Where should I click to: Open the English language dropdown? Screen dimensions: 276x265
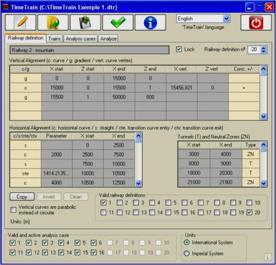pyautogui.click(x=226, y=18)
